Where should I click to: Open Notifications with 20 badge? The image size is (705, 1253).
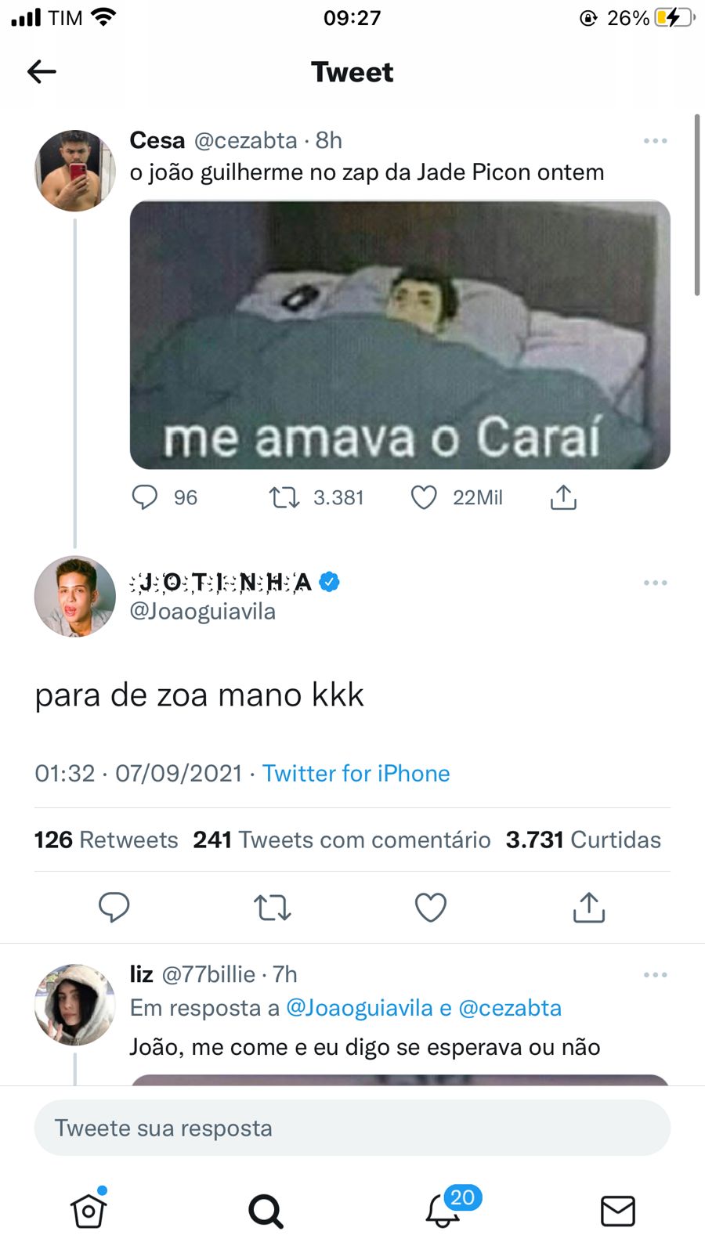[x=443, y=1211]
